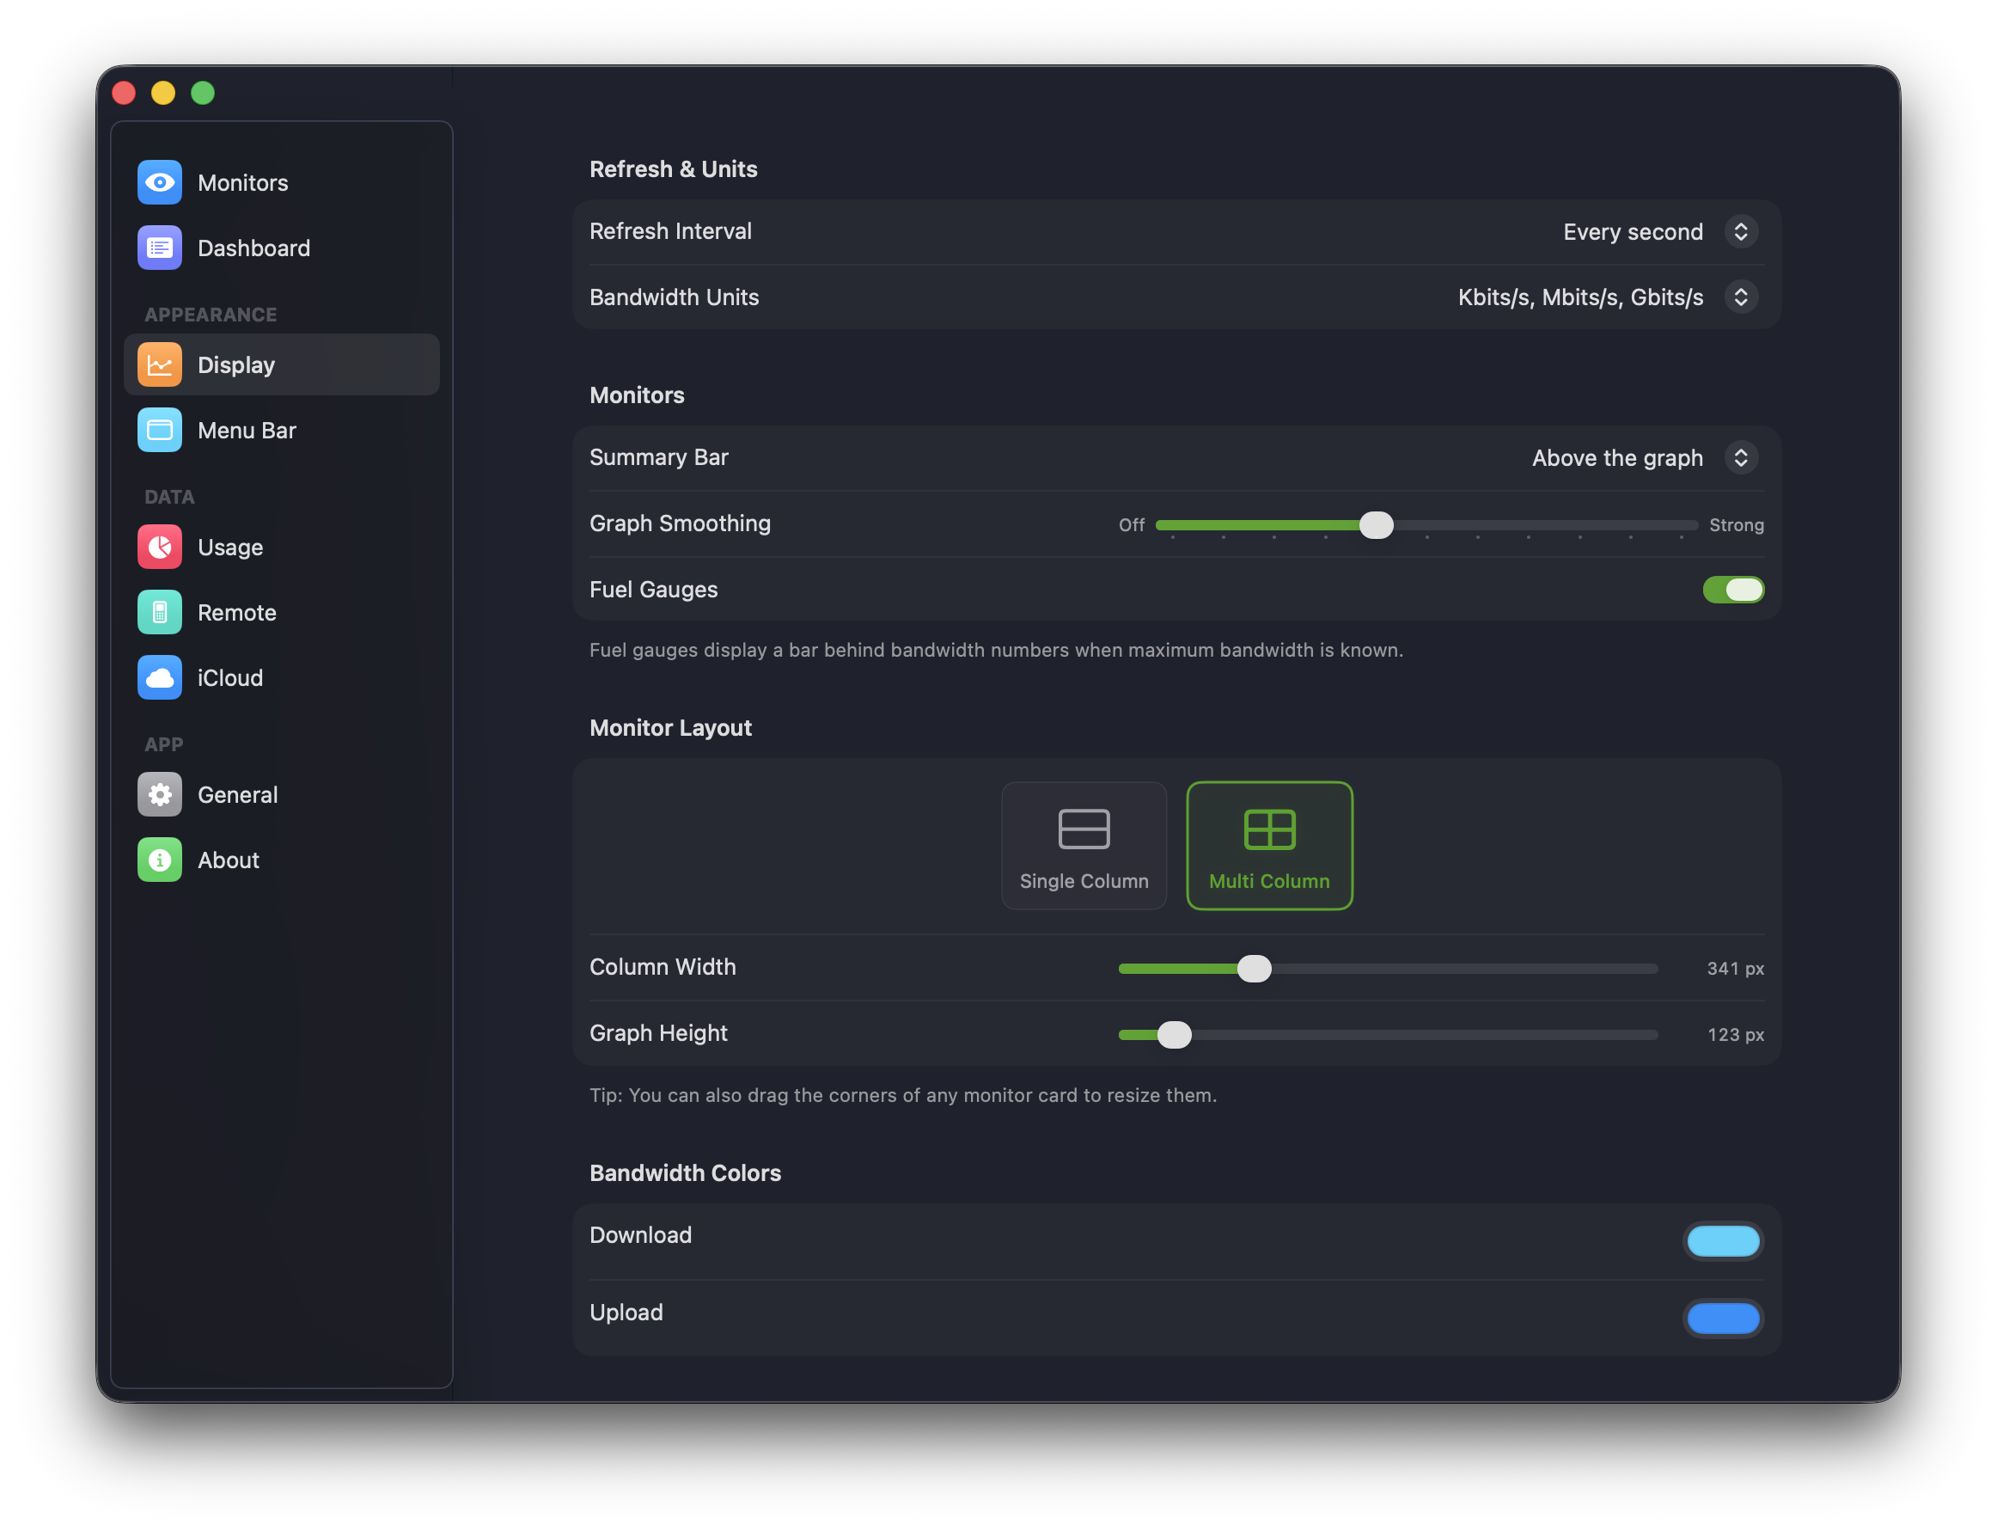Click the Display appearance icon
The height and width of the screenshot is (1530, 1997).
pyautogui.click(x=159, y=364)
